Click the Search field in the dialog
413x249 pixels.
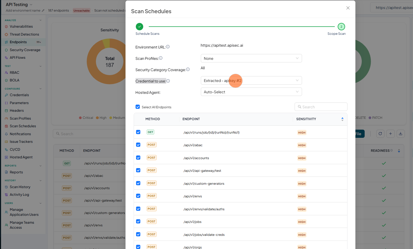coord(321,107)
